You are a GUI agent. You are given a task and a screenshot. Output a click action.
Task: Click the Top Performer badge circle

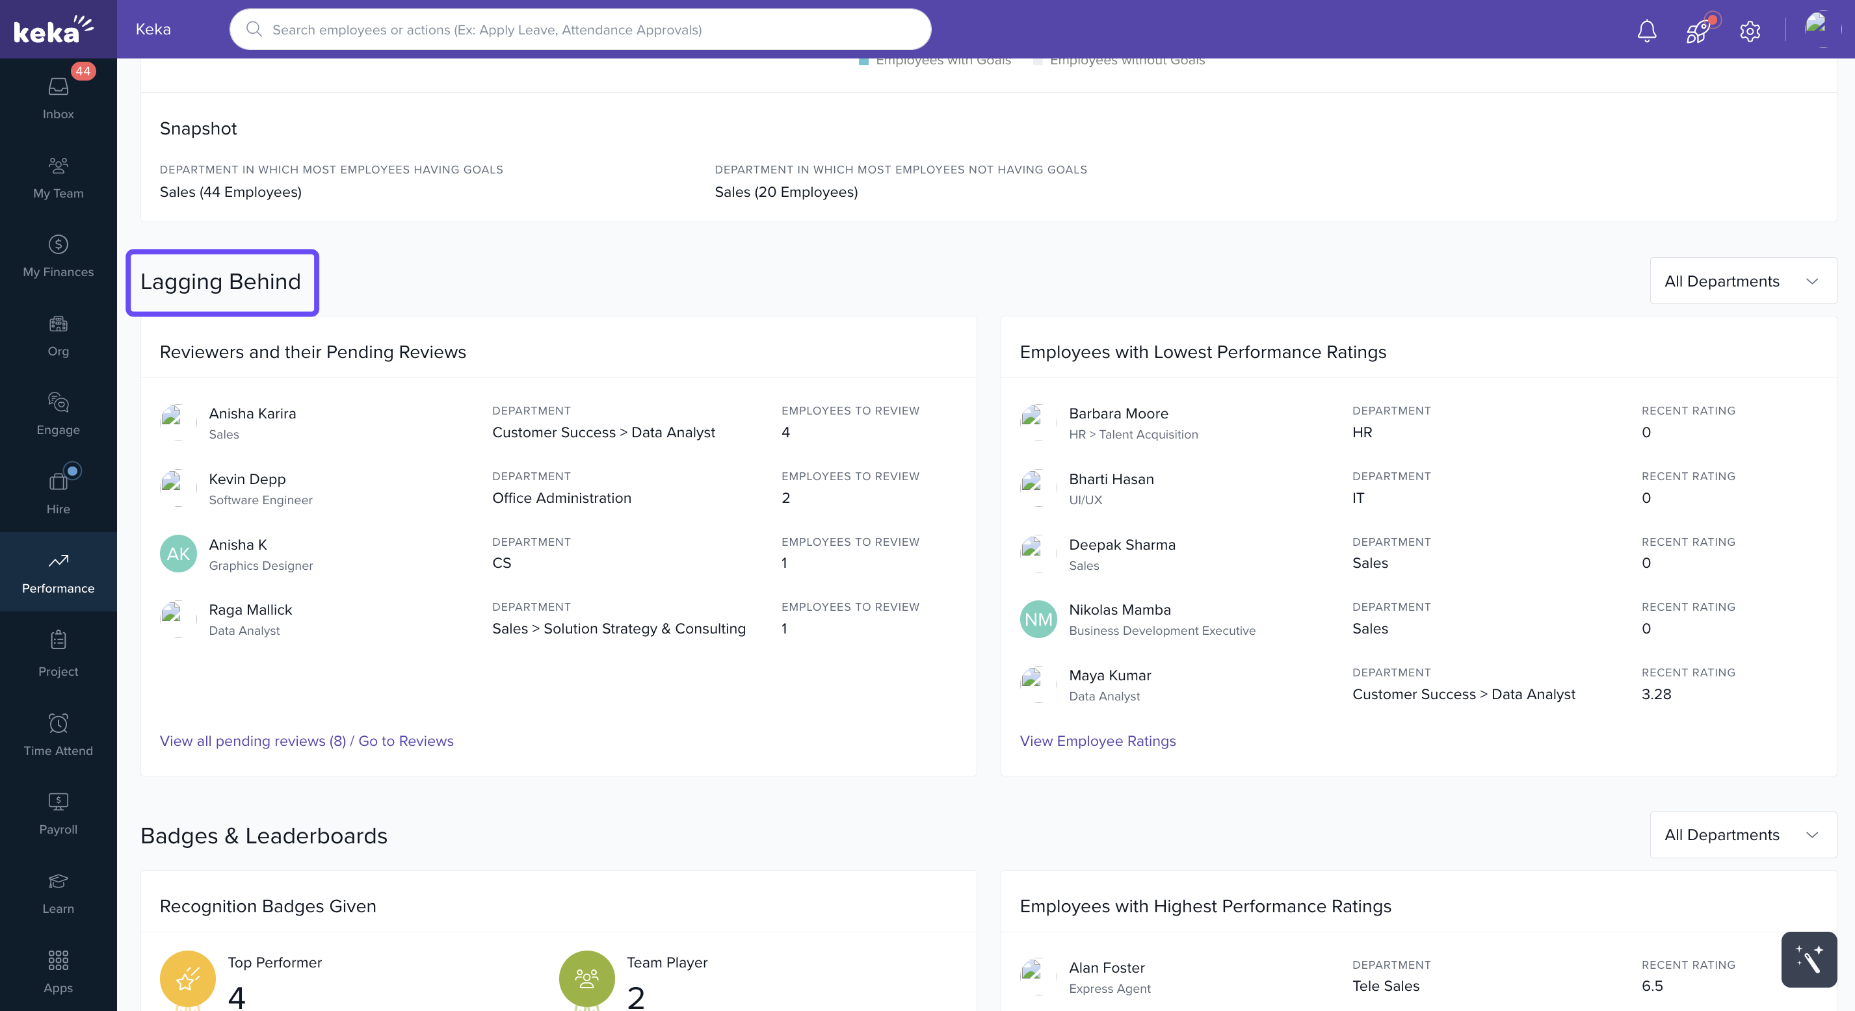(187, 979)
